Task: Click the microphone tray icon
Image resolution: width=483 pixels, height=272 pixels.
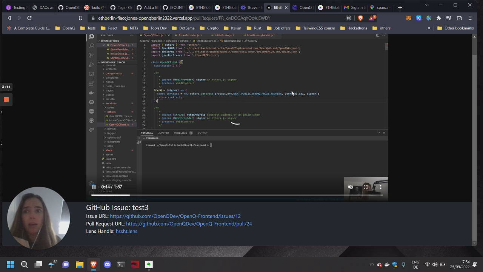Action: 403,264
